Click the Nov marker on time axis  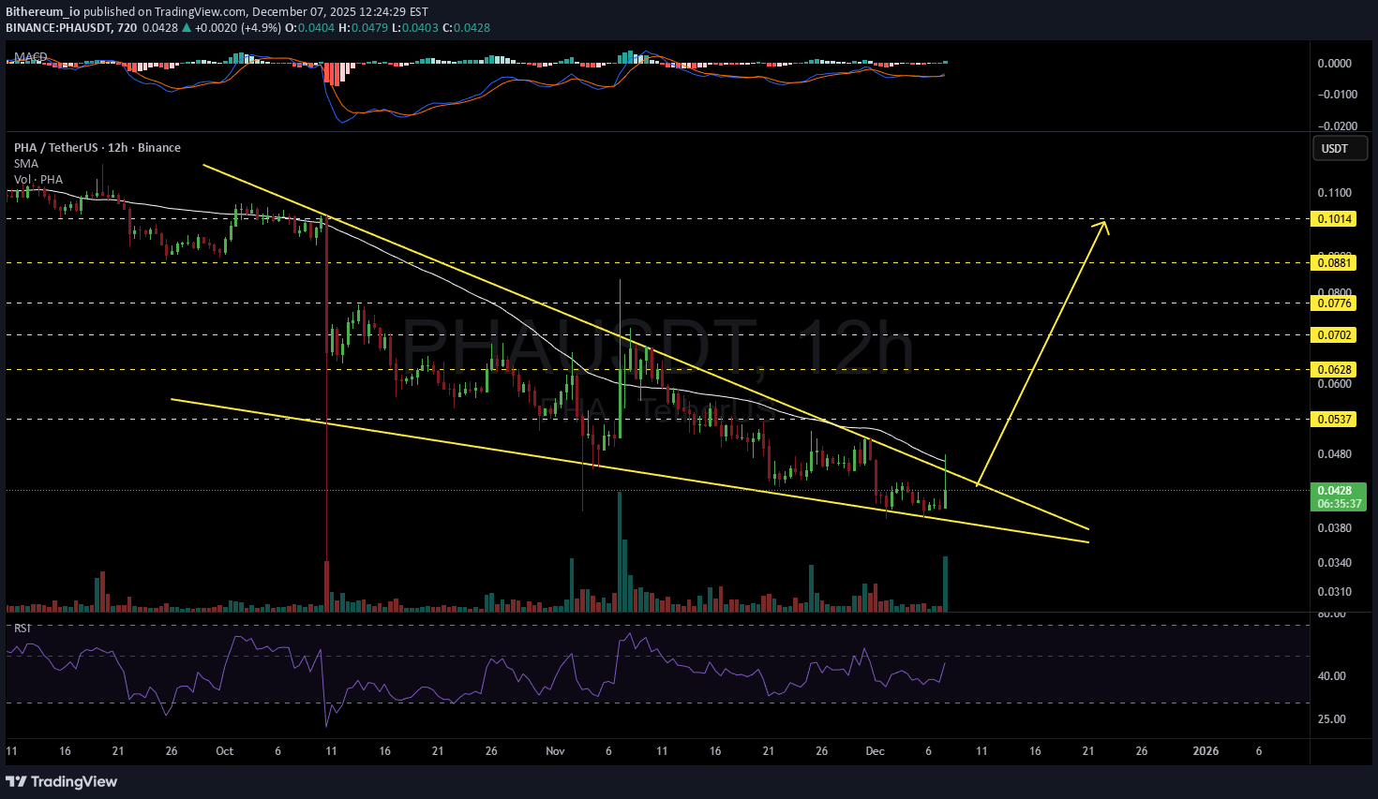coord(555,751)
